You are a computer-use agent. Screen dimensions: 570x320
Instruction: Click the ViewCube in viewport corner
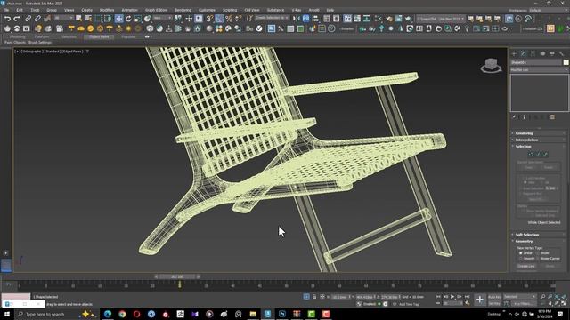point(491,66)
